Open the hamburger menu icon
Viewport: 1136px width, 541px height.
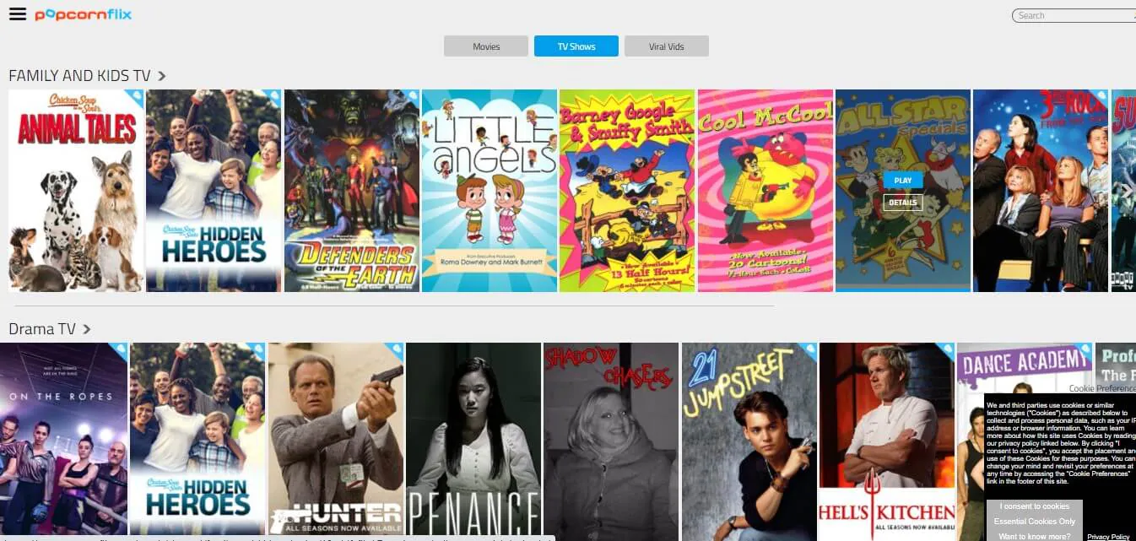[x=17, y=14]
